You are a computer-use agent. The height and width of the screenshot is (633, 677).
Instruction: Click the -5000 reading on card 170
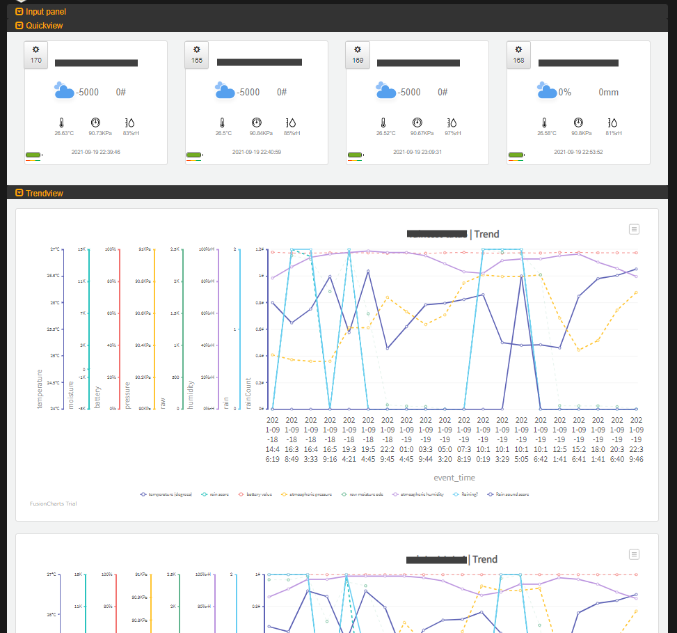click(x=87, y=92)
